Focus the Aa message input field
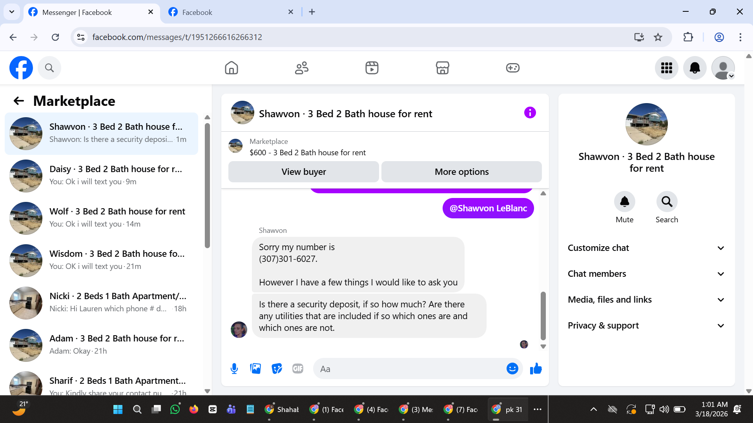 (410, 369)
